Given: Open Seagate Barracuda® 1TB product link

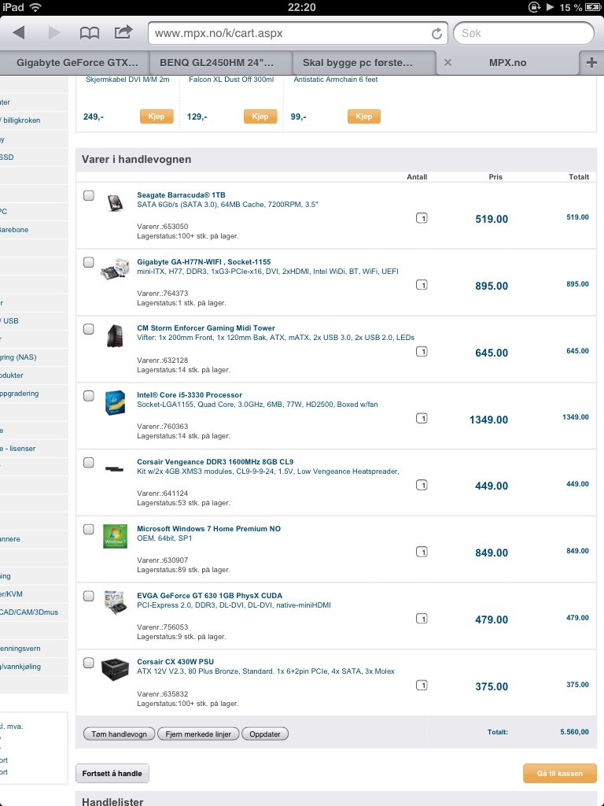Looking at the screenshot, I should 181,195.
